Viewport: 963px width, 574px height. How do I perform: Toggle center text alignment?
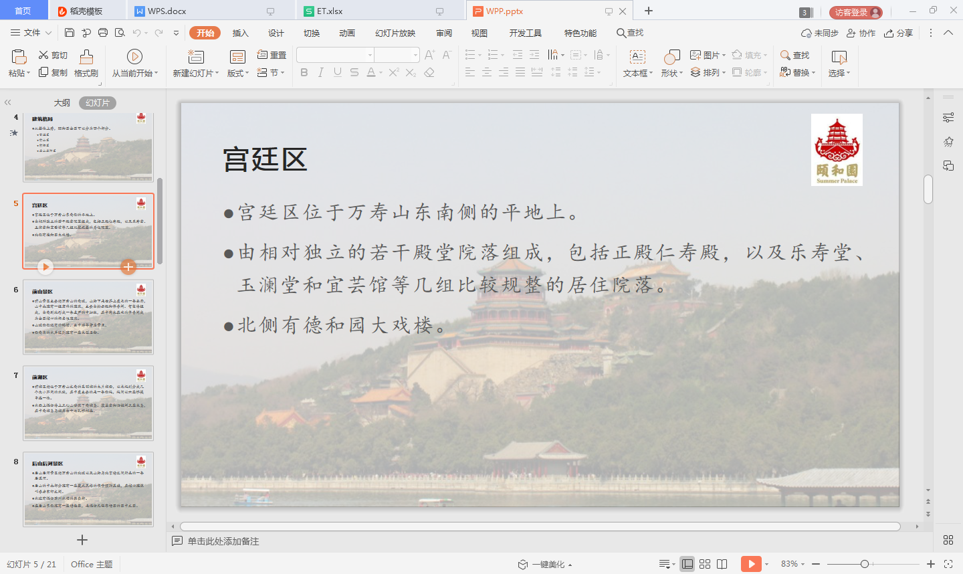[x=487, y=72]
